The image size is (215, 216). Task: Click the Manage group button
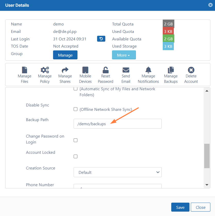65,55
